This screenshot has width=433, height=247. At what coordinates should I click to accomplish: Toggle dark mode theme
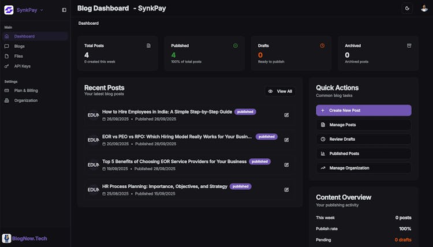(408, 8)
